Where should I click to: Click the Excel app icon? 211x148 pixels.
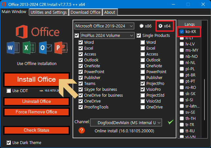pos(29,48)
